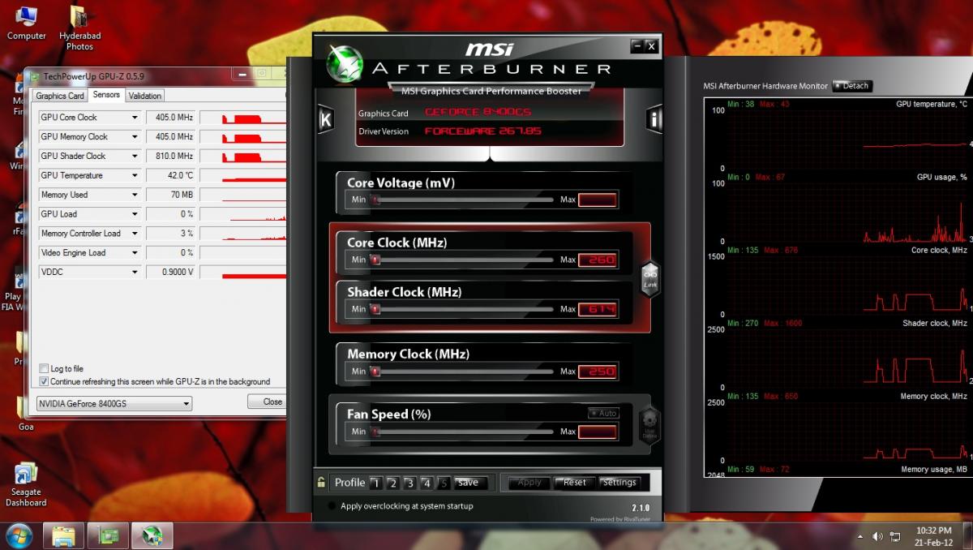Open GPU Memory Clock sensor dropdown
Screen dimensions: 973x550
click(135, 137)
